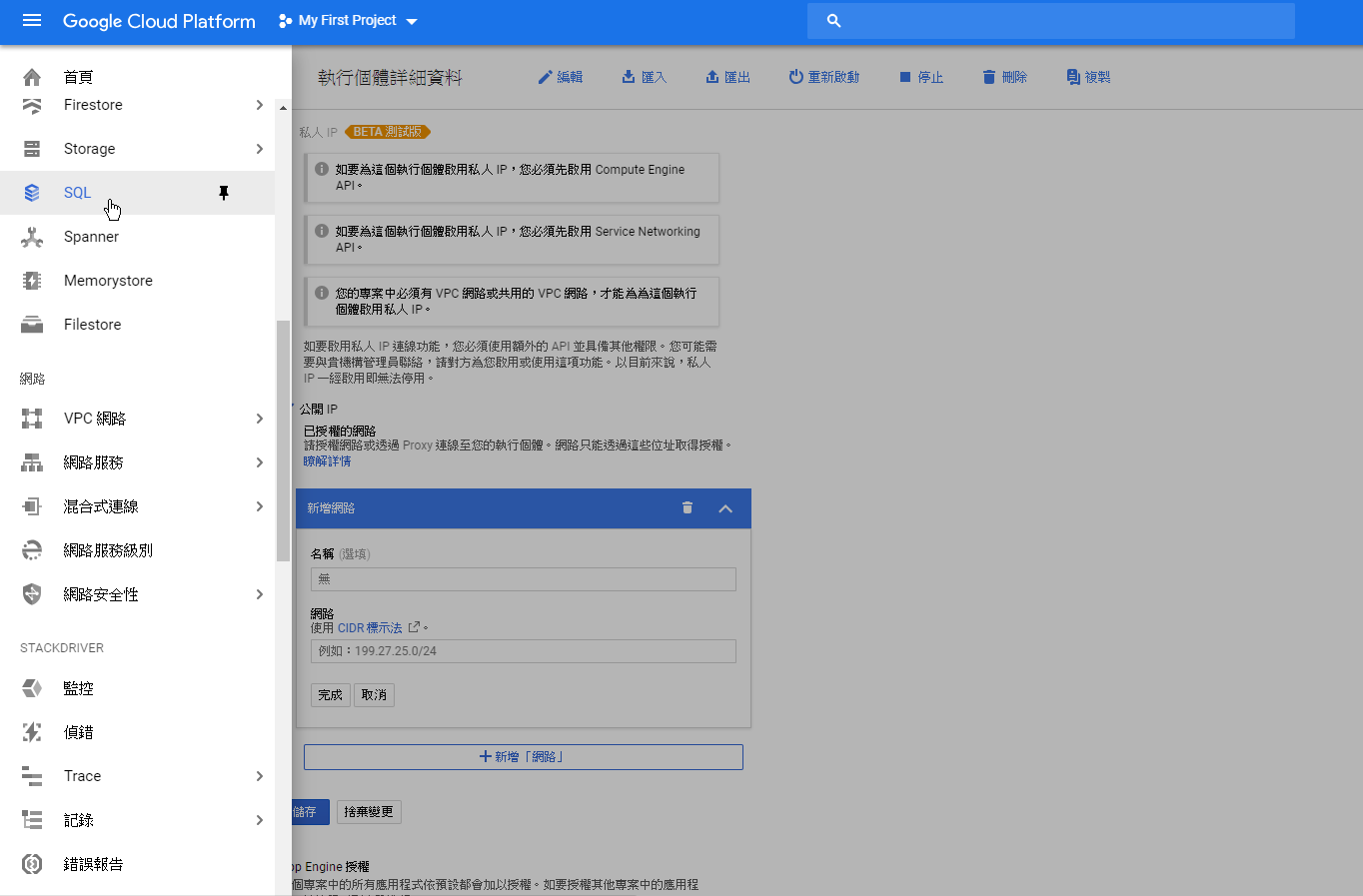Select 錯誤報告 menu item
This screenshot has height=896, width=1363.
coord(138,864)
